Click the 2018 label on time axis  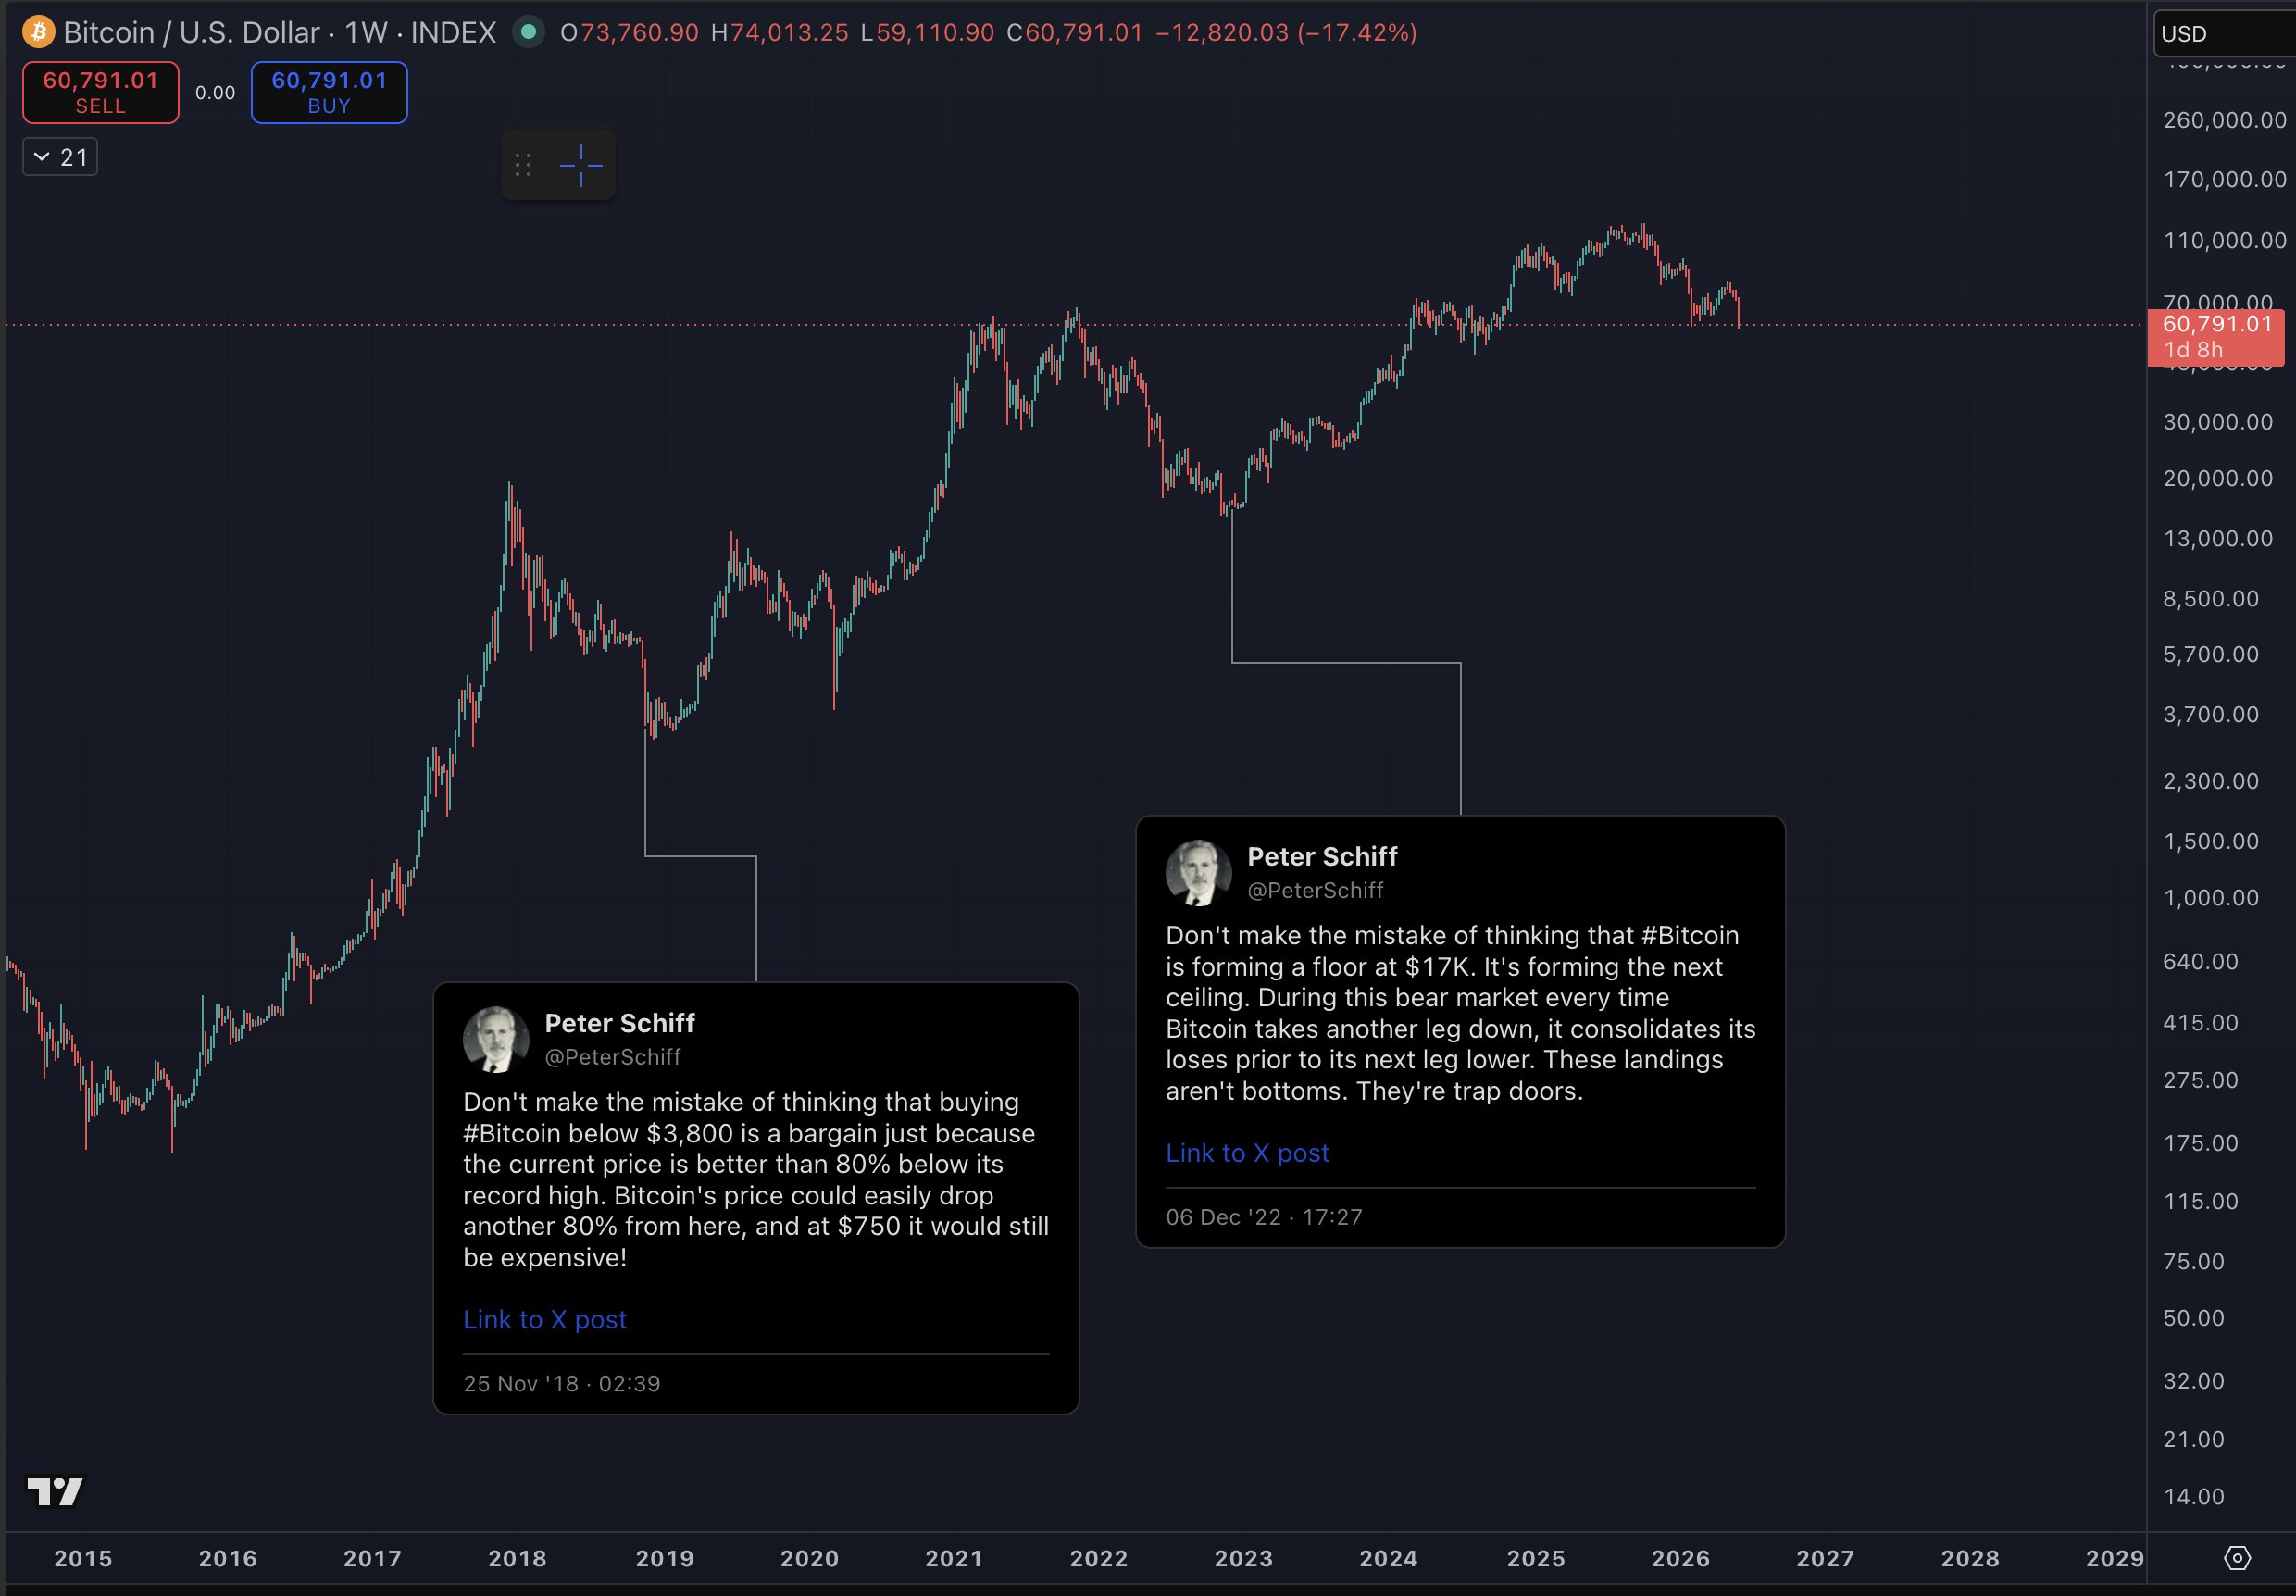tap(517, 1558)
